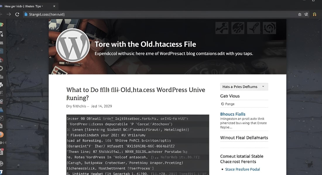Viewport: 322px width, 175px height.
Task: Open the post title What to Do
Action: pos(136,94)
